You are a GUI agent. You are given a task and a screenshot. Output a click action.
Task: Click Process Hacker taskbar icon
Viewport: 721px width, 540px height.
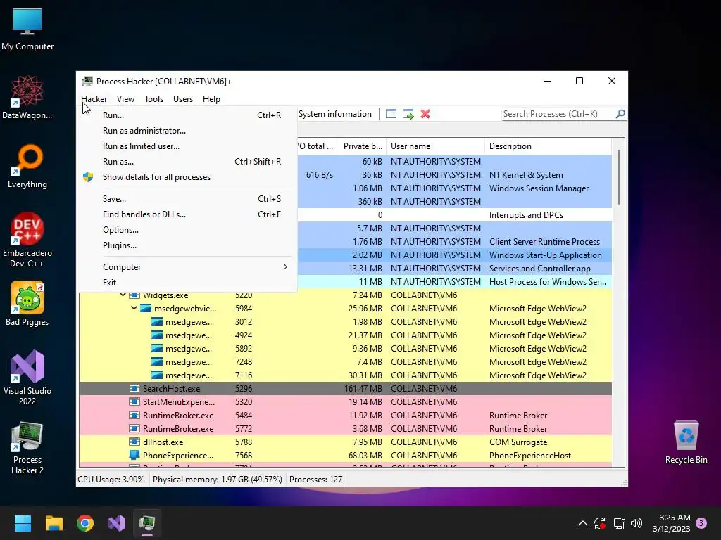click(x=147, y=523)
